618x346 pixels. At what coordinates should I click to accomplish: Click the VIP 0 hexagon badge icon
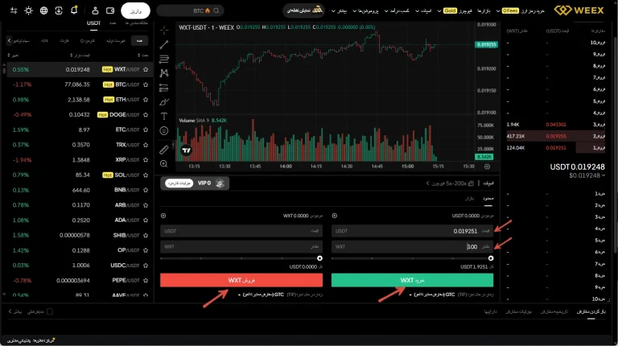click(x=220, y=183)
